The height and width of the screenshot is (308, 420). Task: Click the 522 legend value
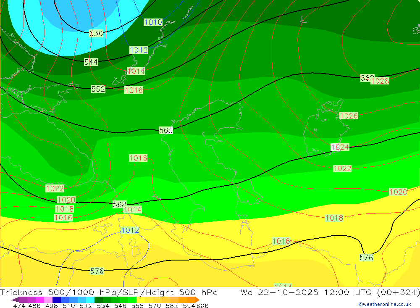coord(86,305)
